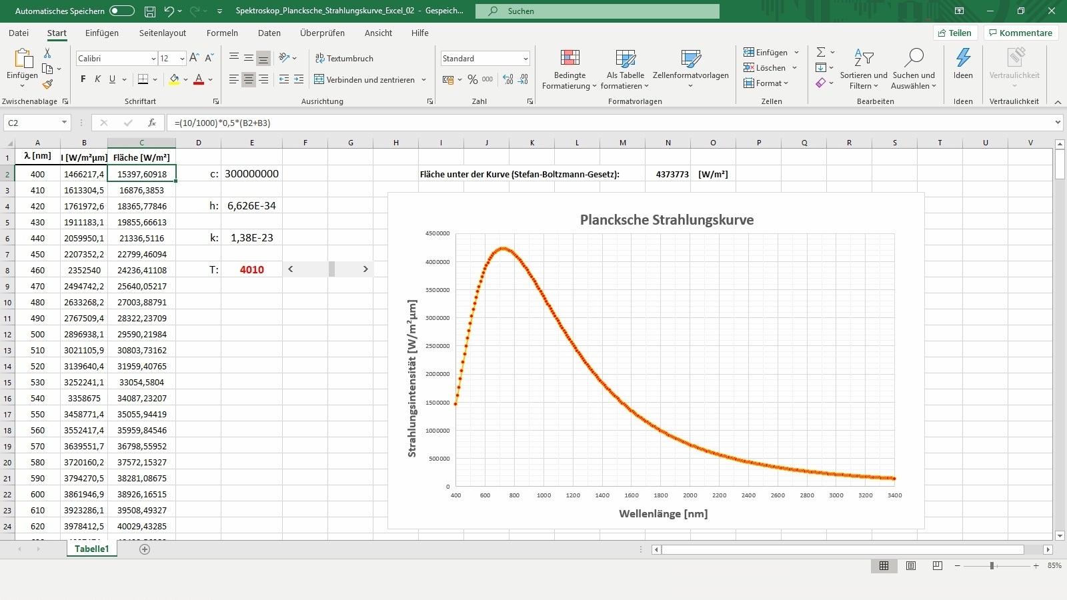Click the fill color bucket swatch
This screenshot has height=600, width=1067.
click(x=174, y=79)
